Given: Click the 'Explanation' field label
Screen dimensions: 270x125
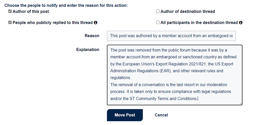Looking at the screenshot, I should (x=88, y=50).
